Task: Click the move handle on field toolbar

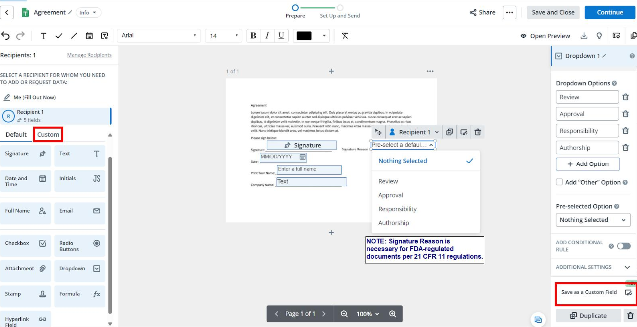Action: pyautogui.click(x=378, y=132)
